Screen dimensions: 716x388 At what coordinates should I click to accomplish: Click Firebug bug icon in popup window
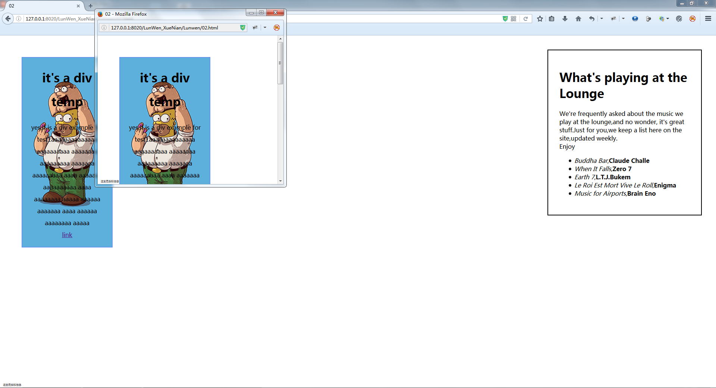(255, 28)
